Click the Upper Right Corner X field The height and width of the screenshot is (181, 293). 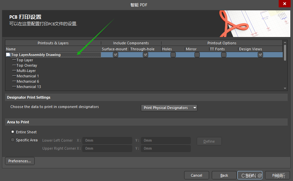coord(107,148)
